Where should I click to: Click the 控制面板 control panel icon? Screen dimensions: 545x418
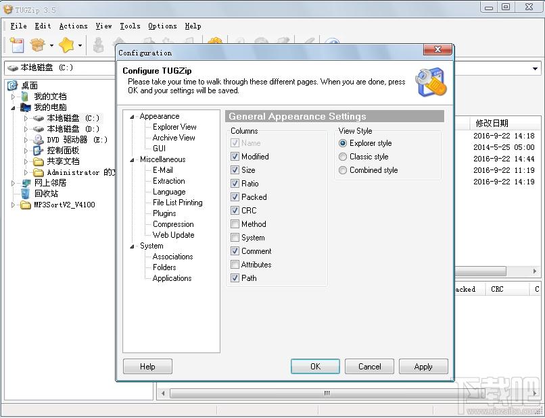coord(39,151)
